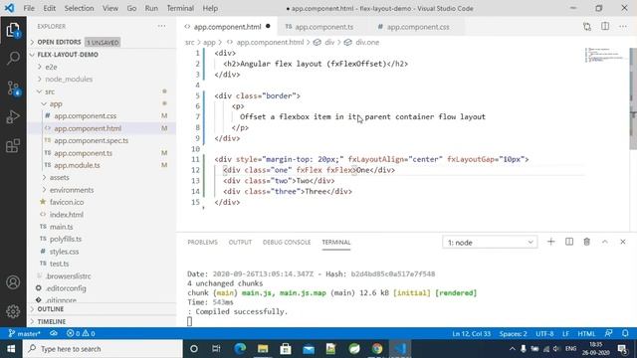Open Mail app from taskbar
The width and height of the screenshot is (637, 358).
click(309, 349)
